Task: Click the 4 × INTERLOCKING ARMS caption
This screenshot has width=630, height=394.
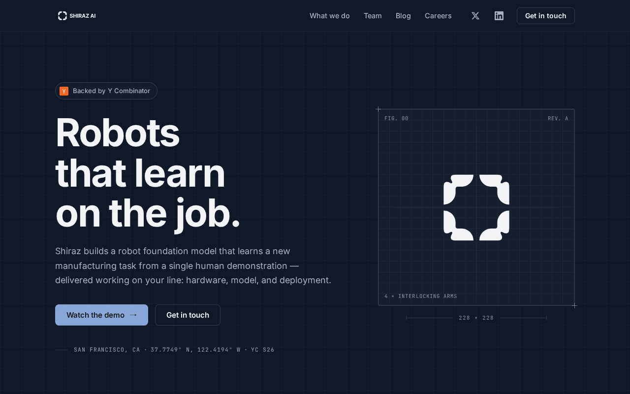Action: 421,296
